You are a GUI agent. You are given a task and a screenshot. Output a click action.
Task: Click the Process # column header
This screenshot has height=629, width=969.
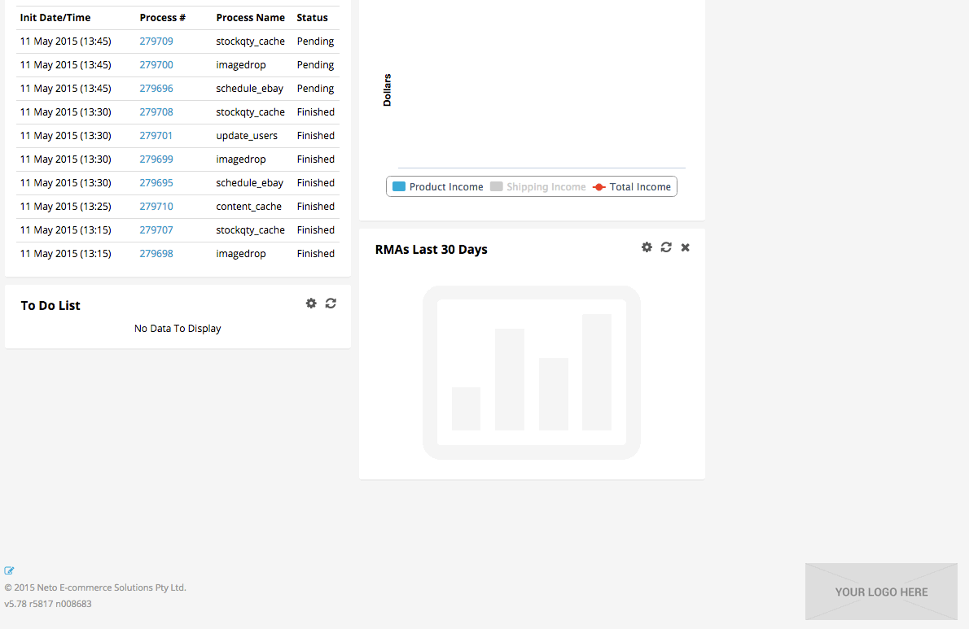pyautogui.click(x=163, y=18)
